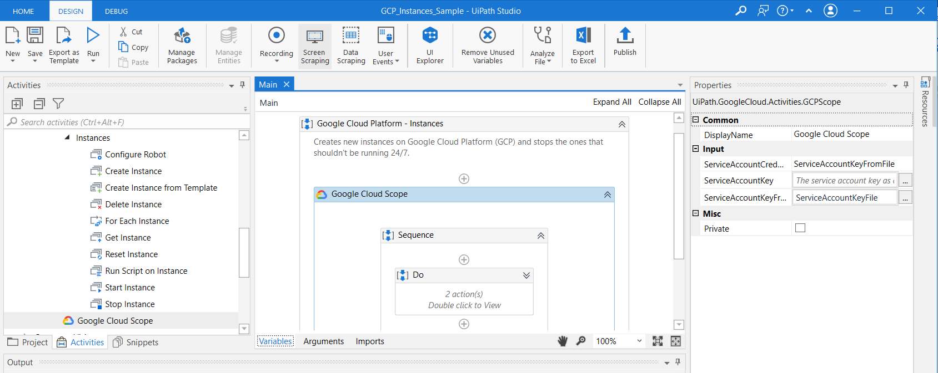Save the workflow

(35, 44)
